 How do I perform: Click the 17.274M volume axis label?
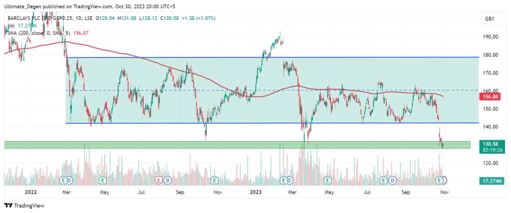click(492, 181)
